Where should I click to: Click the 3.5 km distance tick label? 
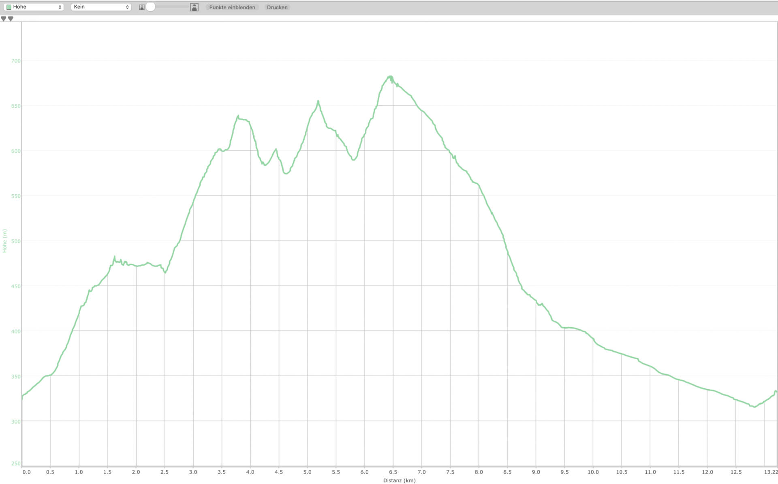pos(222,472)
